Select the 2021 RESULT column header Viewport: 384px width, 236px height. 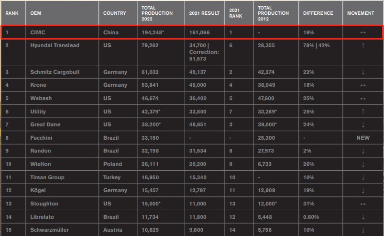tap(205, 13)
